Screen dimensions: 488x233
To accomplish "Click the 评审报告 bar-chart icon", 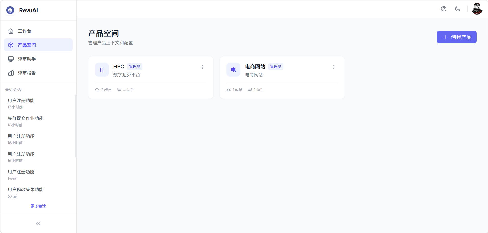I will [11, 73].
